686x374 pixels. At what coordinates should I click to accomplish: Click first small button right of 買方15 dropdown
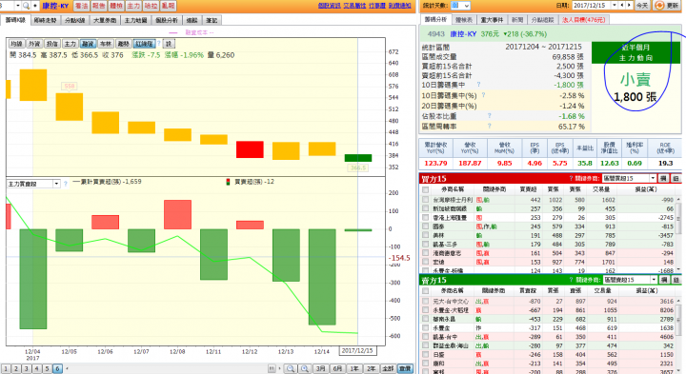(x=664, y=178)
